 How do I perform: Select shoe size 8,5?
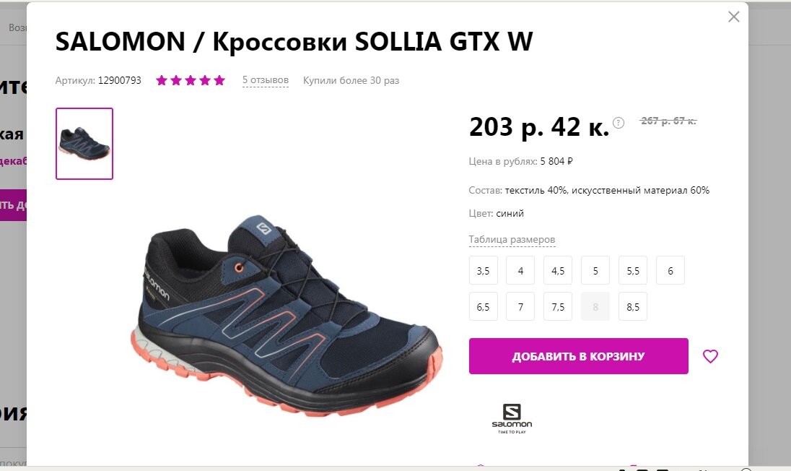pos(633,306)
